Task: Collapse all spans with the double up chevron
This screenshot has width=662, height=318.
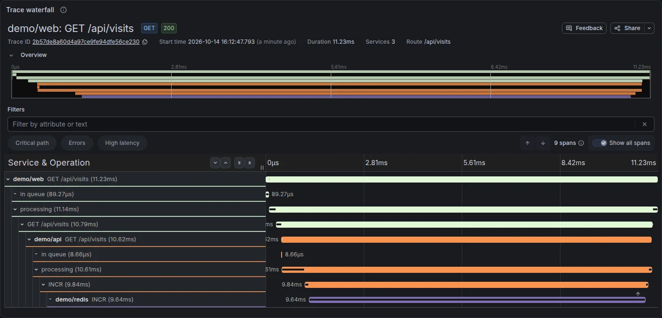Action: [x=250, y=163]
